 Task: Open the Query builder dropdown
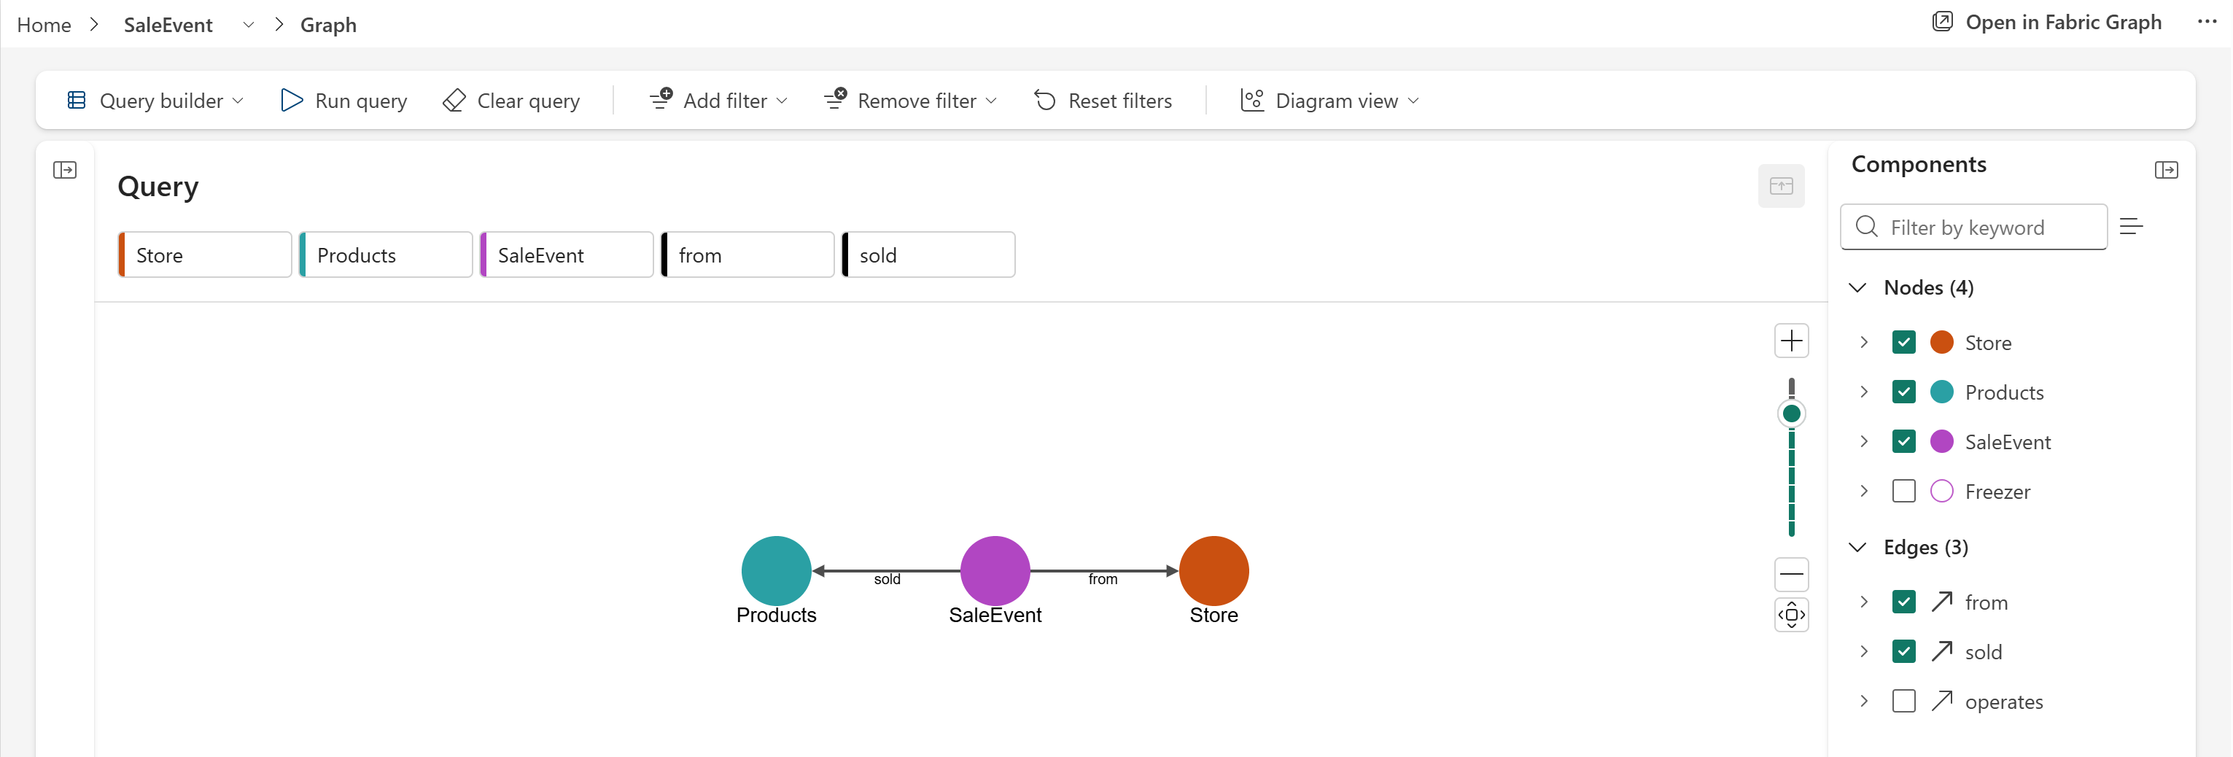155,101
